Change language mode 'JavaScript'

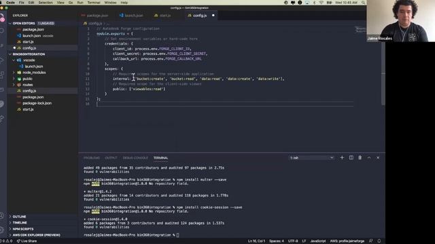coord(318,241)
